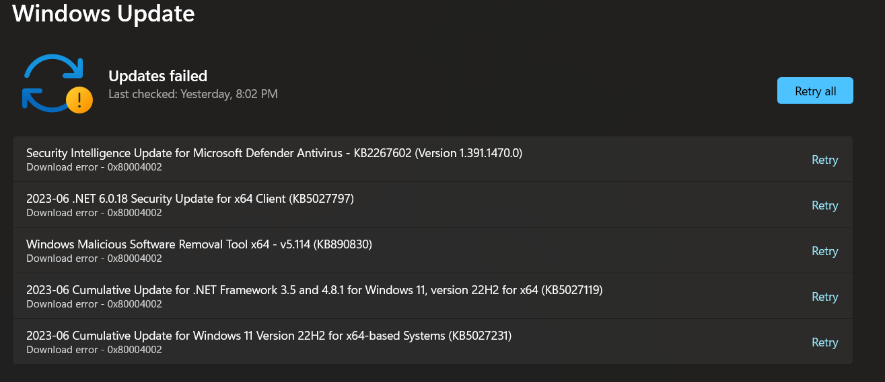Click the Last checked timestamp text

[x=193, y=94]
